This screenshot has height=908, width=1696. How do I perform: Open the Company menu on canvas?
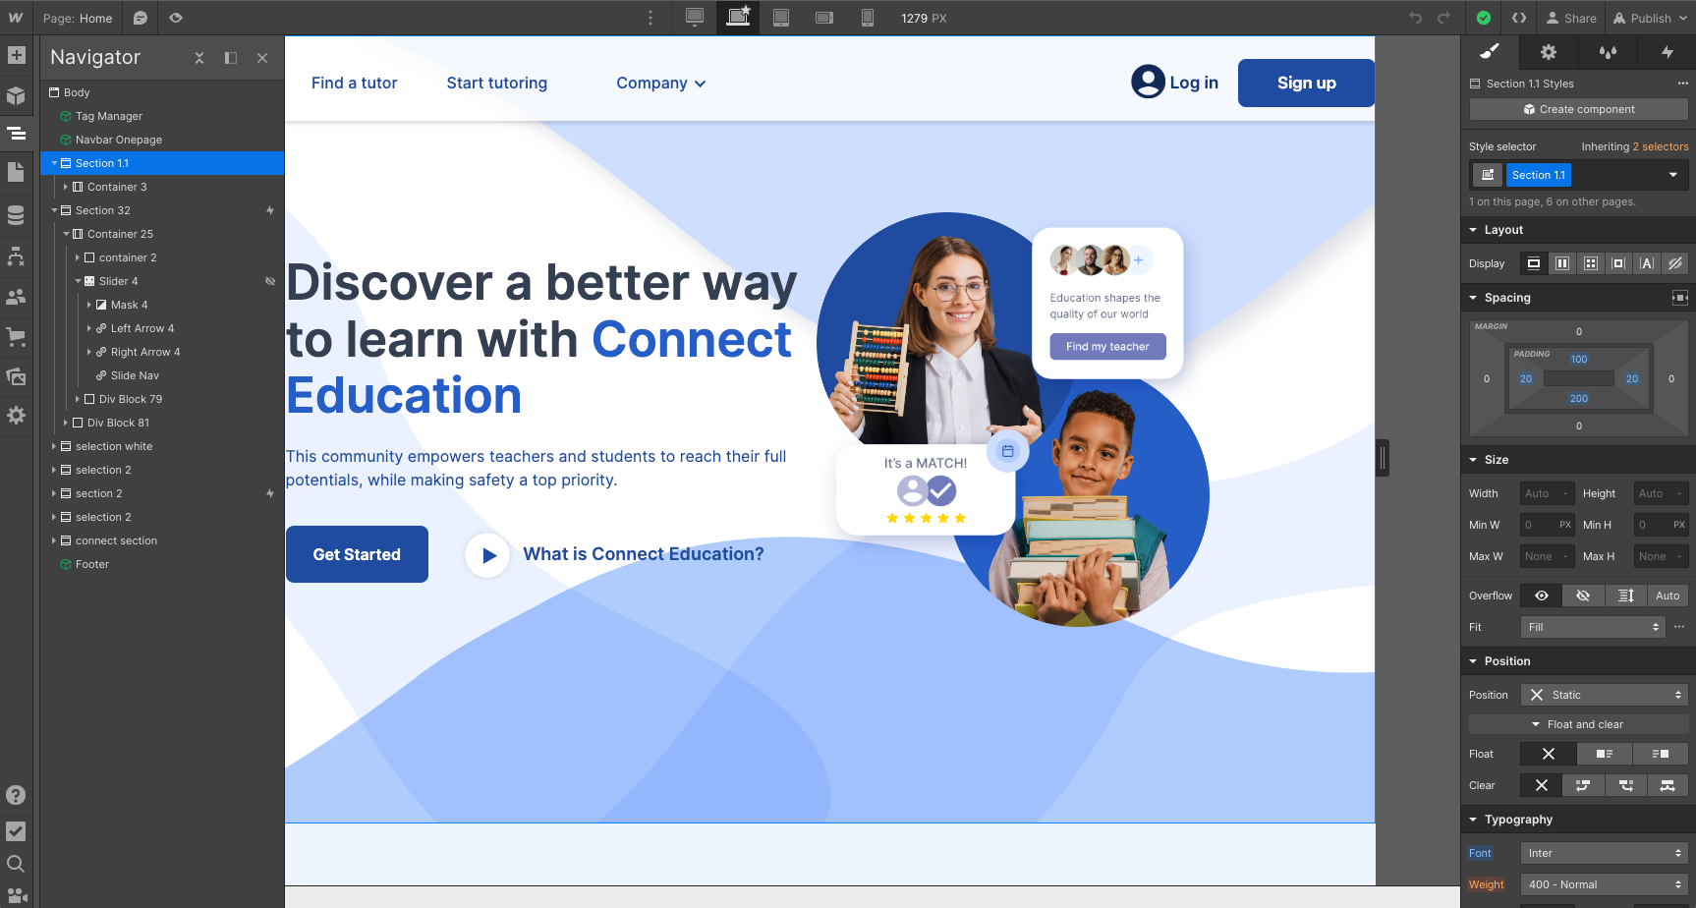[661, 84]
